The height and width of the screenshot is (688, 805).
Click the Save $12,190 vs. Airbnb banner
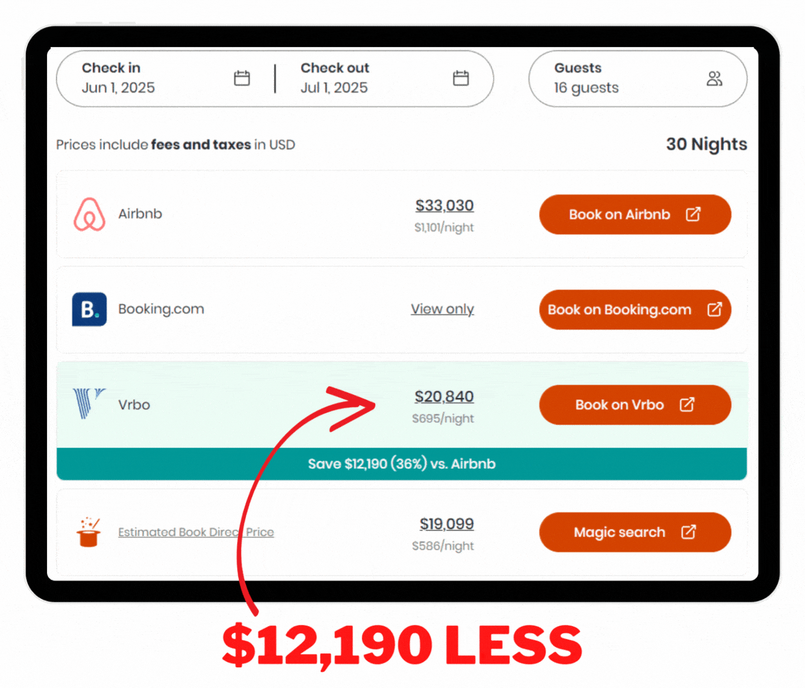[x=402, y=464]
